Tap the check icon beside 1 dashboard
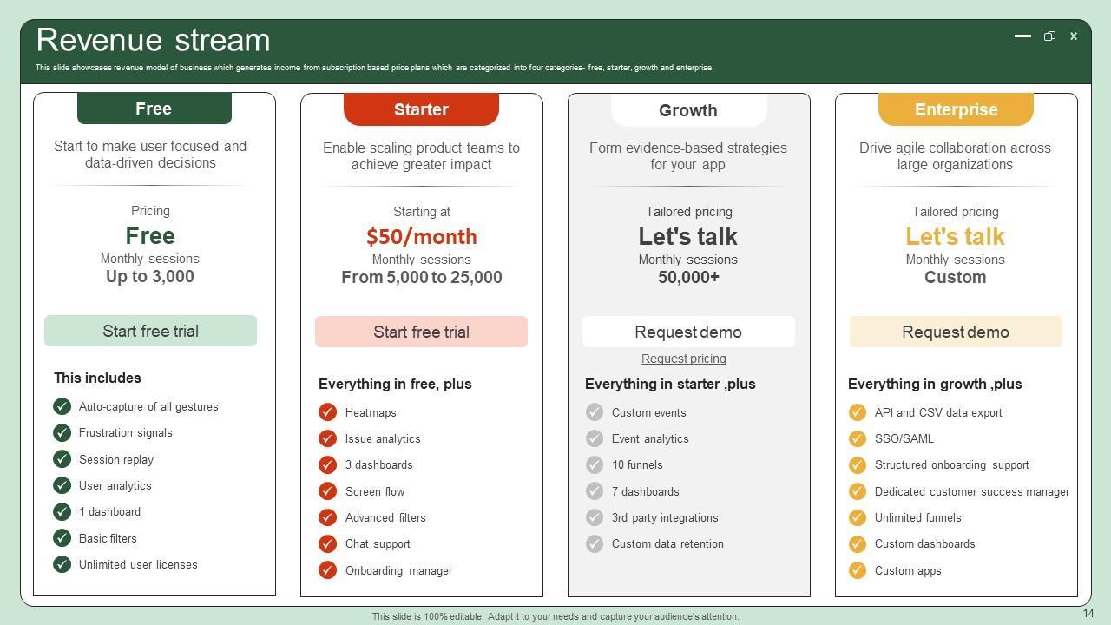The width and height of the screenshot is (1111, 625). click(x=62, y=511)
